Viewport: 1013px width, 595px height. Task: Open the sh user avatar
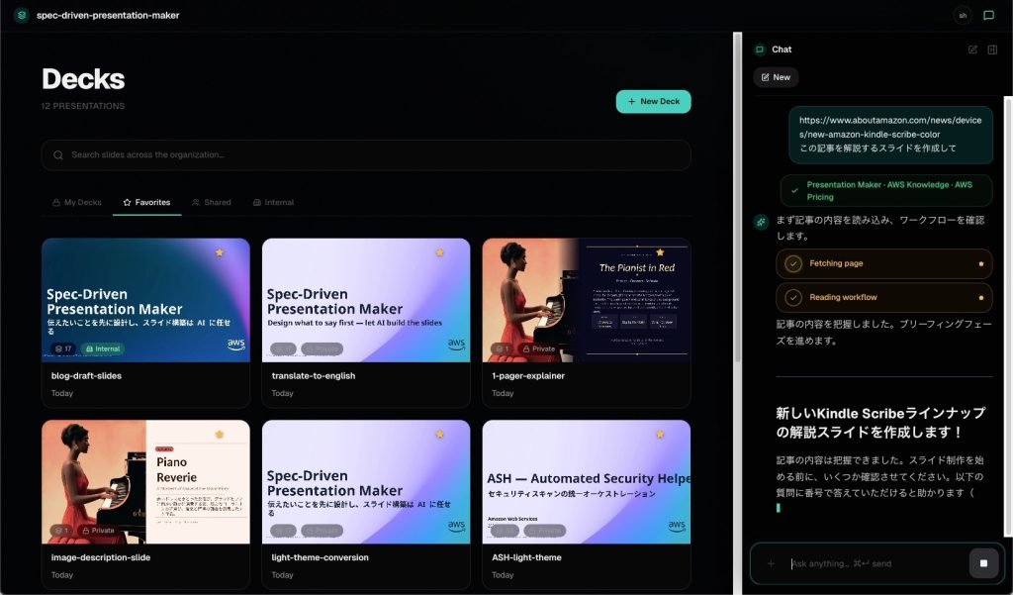(x=961, y=15)
